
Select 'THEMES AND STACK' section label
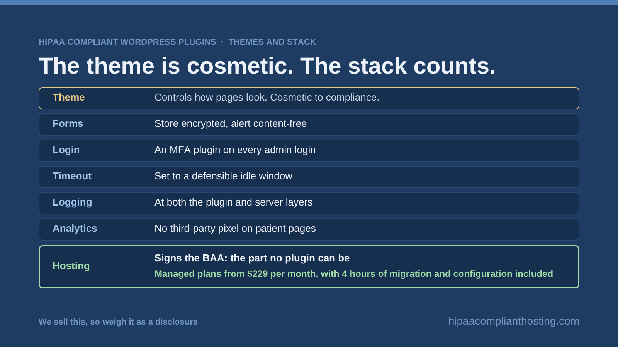pyautogui.click(x=272, y=42)
